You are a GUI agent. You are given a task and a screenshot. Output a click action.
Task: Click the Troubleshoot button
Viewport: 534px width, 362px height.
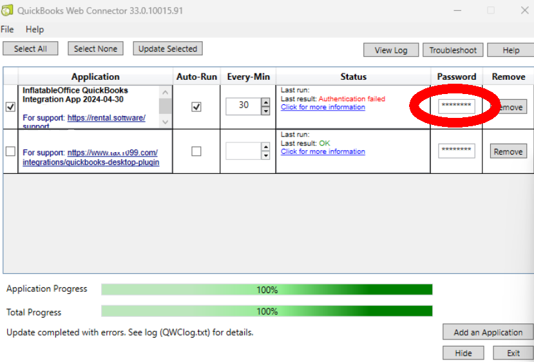pos(453,50)
